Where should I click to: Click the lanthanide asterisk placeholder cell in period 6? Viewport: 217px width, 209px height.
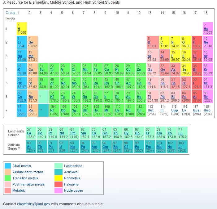pyautogui.click(x=43, y=97)
